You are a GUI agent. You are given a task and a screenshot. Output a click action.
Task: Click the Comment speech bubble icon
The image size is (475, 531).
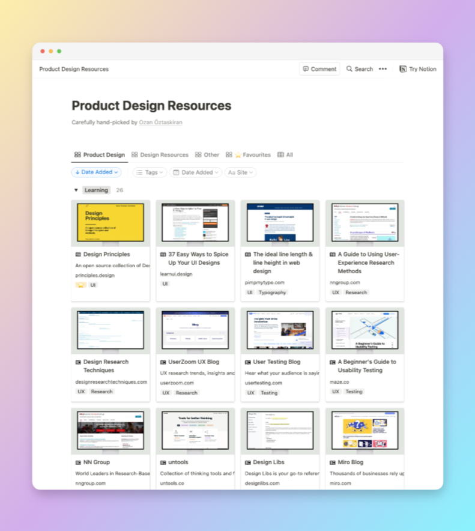(x=306, y=68)
